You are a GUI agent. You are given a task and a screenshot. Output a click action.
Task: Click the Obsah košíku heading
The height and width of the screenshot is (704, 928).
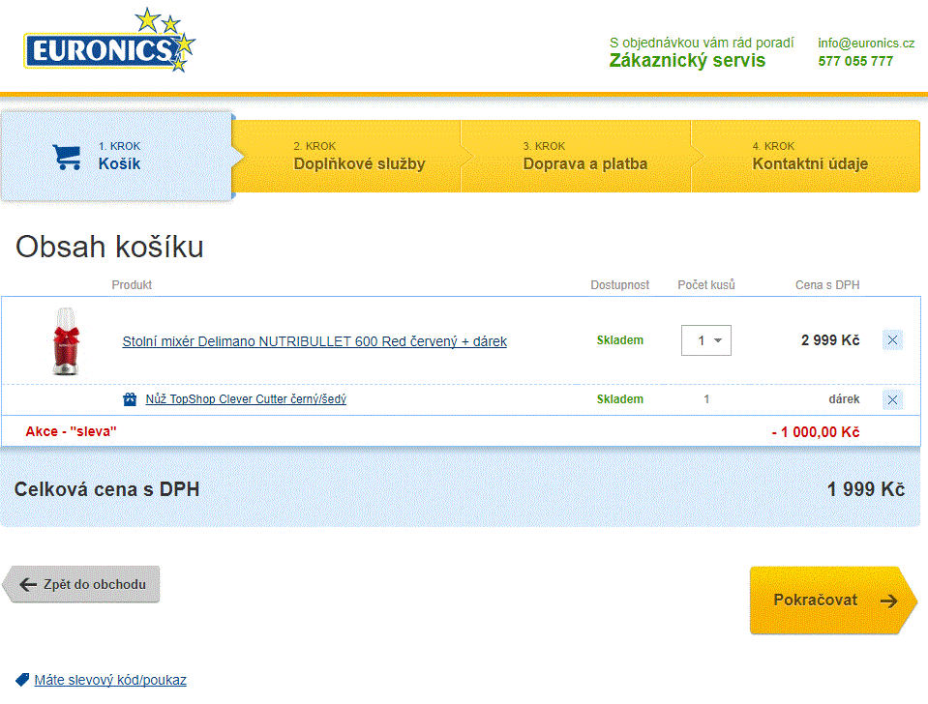[109, 247]
